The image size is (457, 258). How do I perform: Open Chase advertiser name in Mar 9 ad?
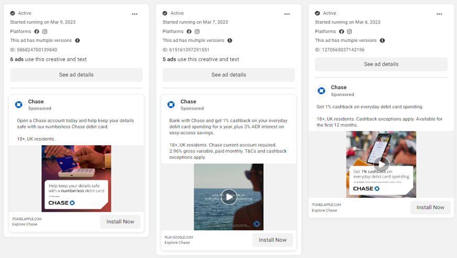pyautogui.click(x=36, y=102)
